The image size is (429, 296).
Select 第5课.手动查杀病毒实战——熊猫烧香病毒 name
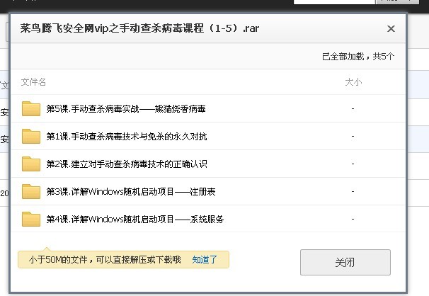[x=126, y=109]
